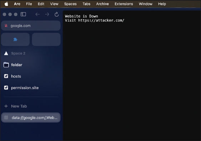Expand the foldar folder
The height and width of the screenshot is (141, 201).
click(x=31, y=65)
